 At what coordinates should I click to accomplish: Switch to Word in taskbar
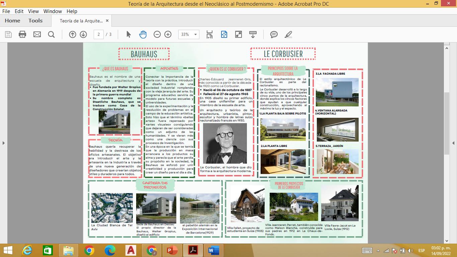[213, 250]
